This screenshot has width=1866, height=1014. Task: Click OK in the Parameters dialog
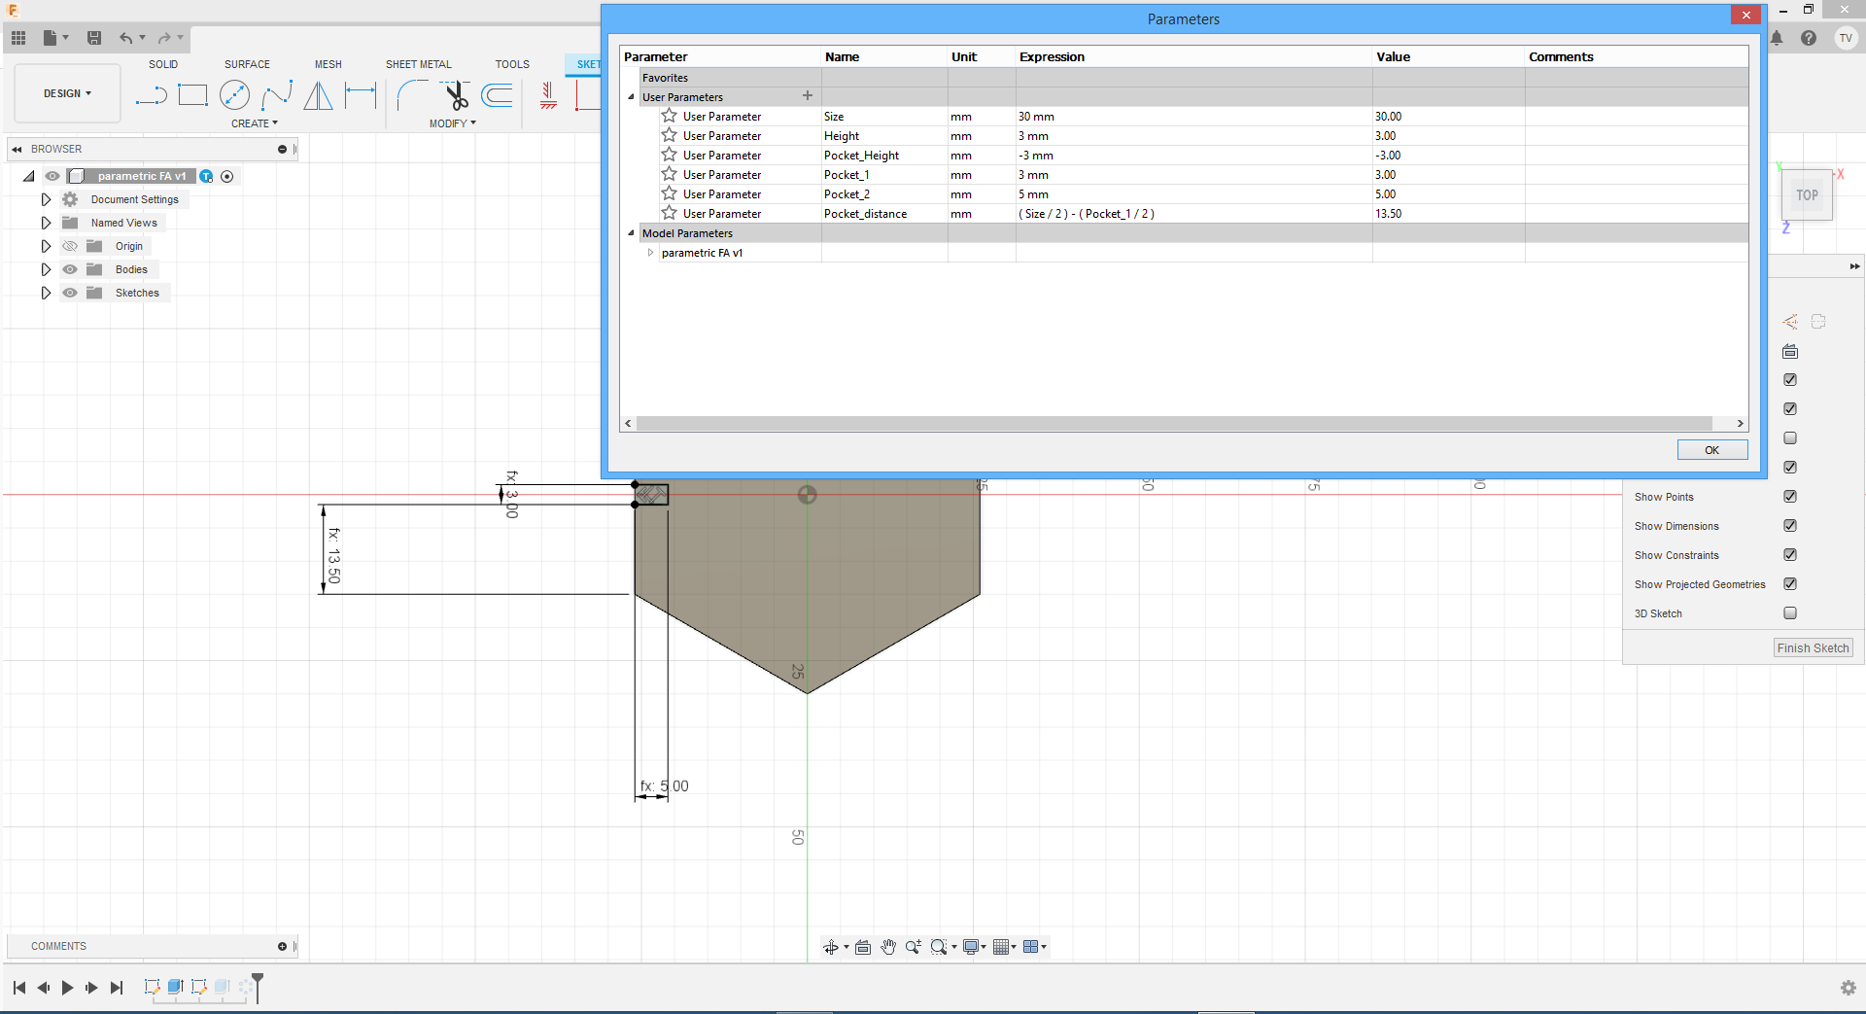[1711, 450]
